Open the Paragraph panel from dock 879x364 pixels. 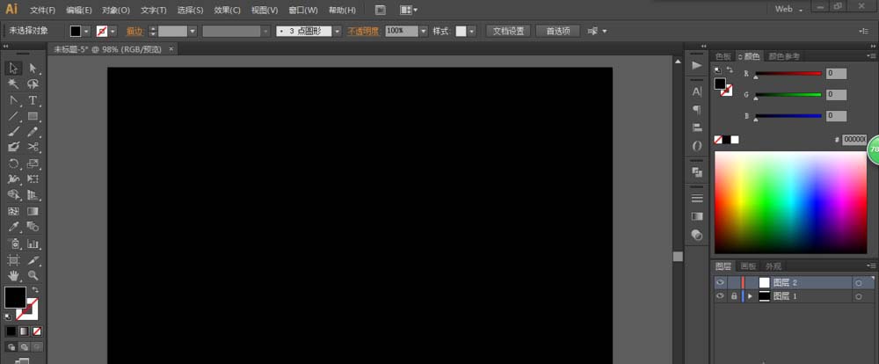(x=697, y=110)
